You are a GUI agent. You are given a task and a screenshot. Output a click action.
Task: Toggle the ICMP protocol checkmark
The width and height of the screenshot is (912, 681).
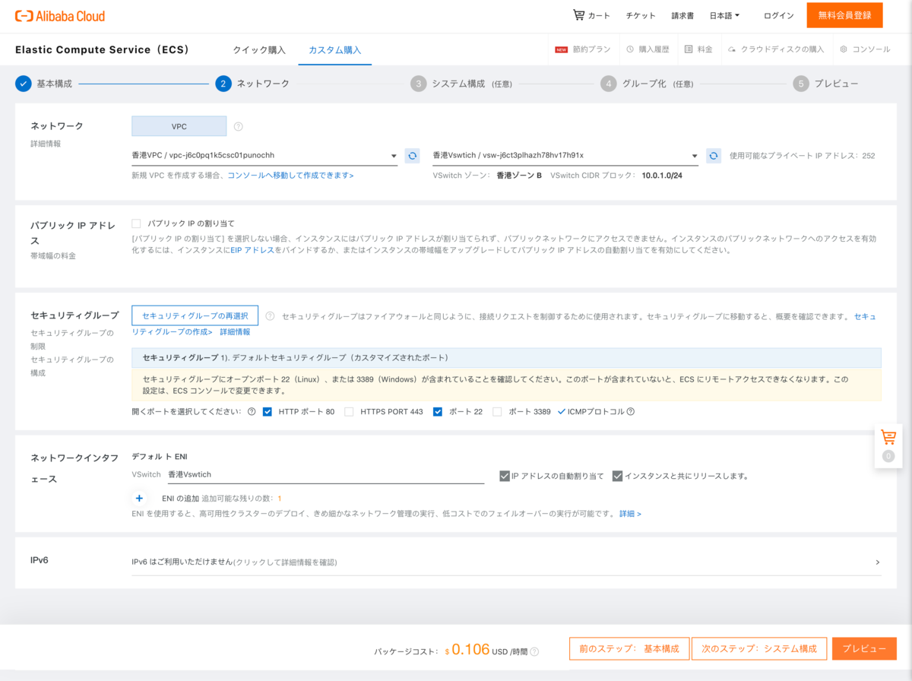(562, 412)
